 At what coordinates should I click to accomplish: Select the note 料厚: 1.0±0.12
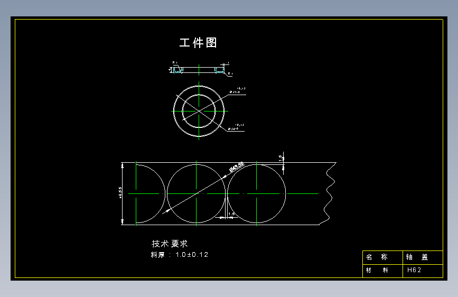point(180,255)
